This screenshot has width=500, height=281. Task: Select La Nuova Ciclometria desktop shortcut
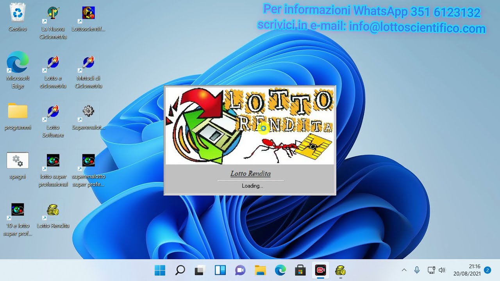click(x=53, y=22)
